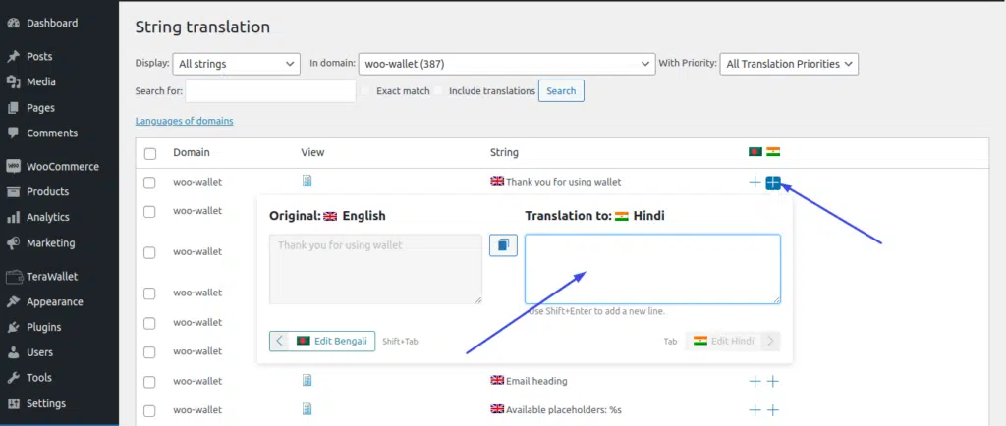The height and width of the screenshot is (426, 1006).
Task: Click the "String" column header
Action: tap(504, 152)
